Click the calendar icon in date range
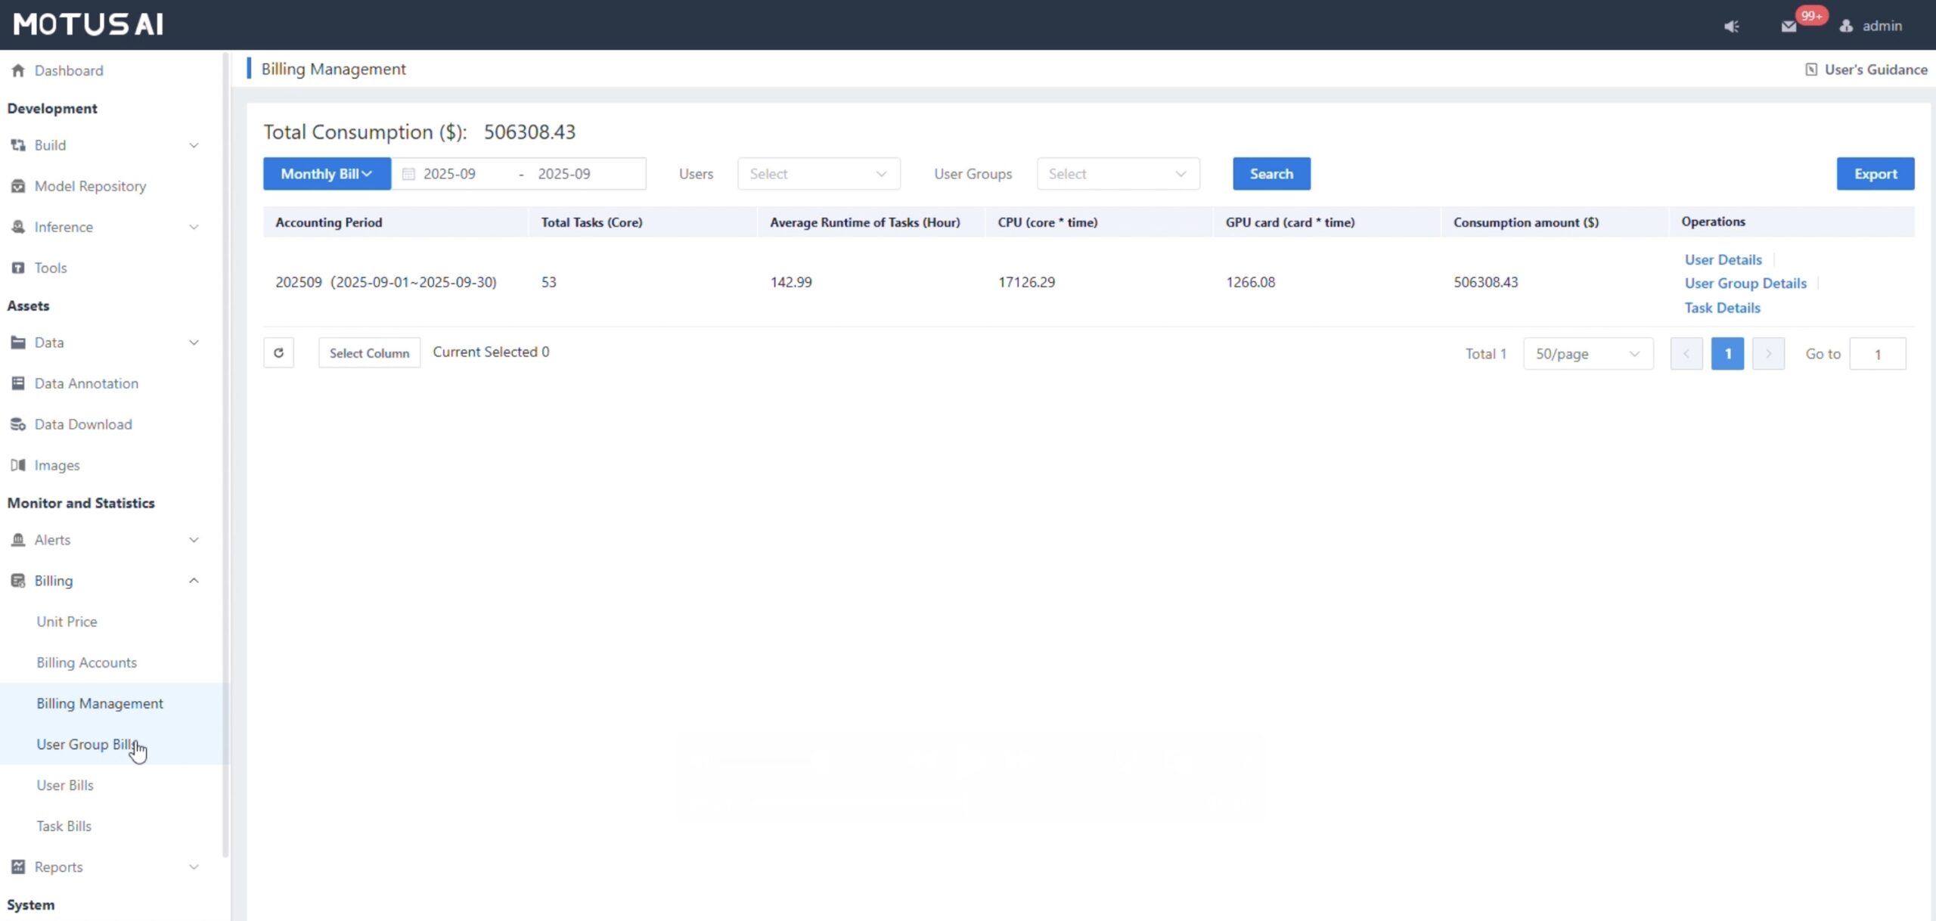 click(408, 174)
